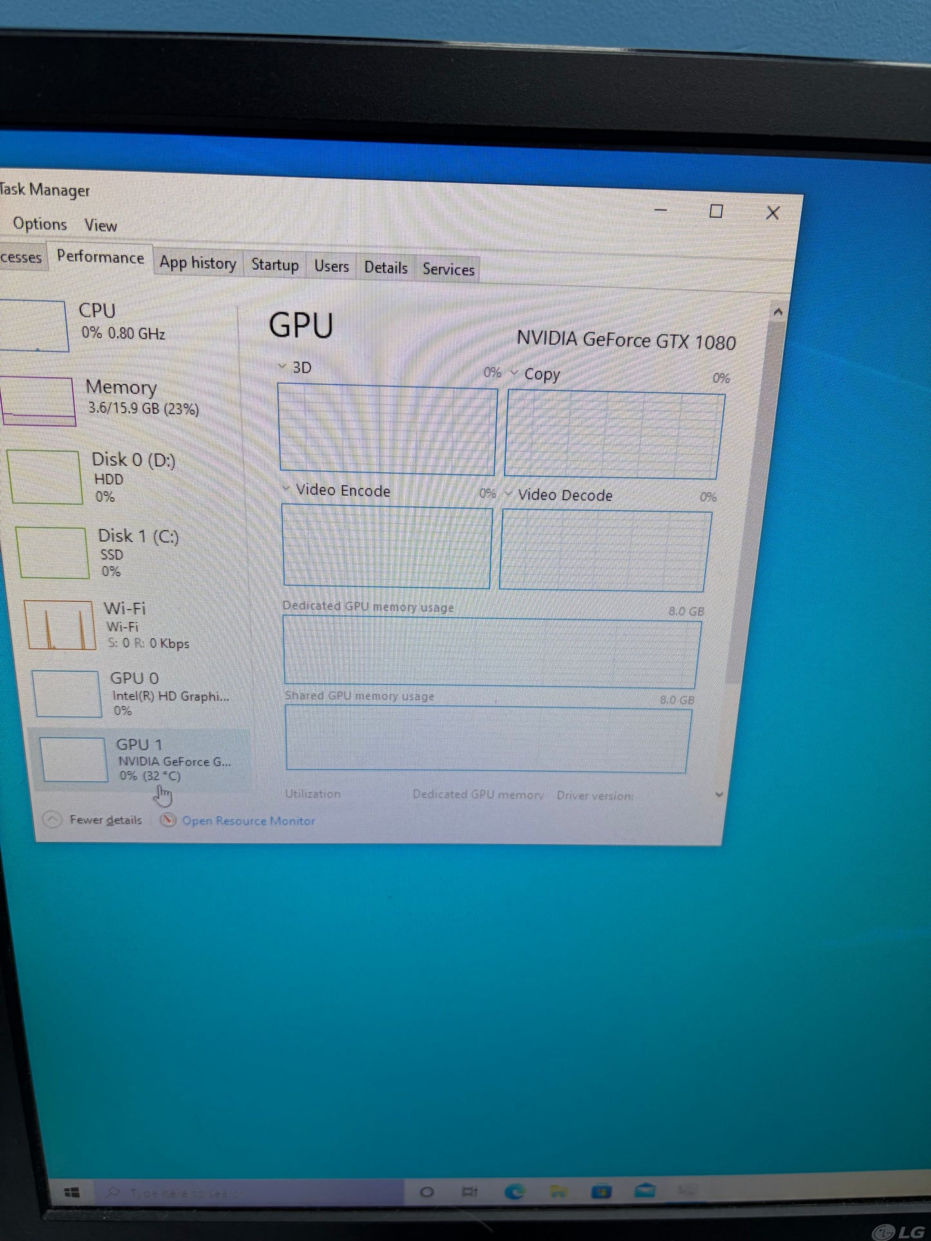Click the Copy usage graph
Screen dimensions: 931x1241
tap(614, 435)
